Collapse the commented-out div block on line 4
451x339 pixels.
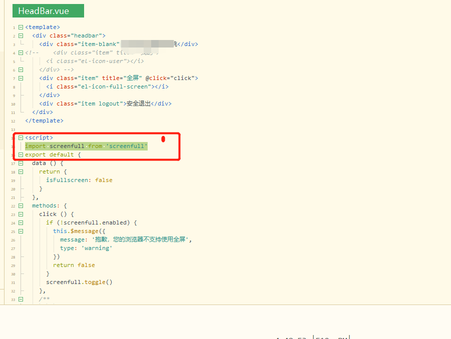[20, 52]
